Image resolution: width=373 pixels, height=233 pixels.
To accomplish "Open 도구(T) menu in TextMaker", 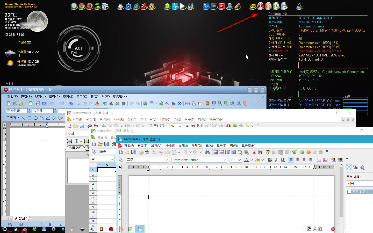I will point(221,145).
